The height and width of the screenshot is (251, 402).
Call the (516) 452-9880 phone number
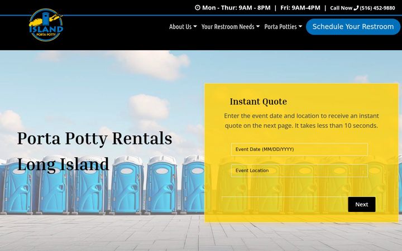[x=377, y=8]
